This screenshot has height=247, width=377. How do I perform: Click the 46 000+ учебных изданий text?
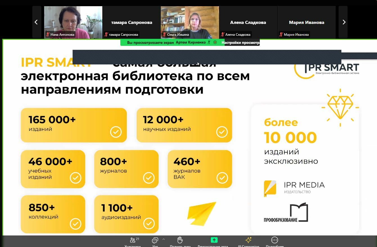50,168
